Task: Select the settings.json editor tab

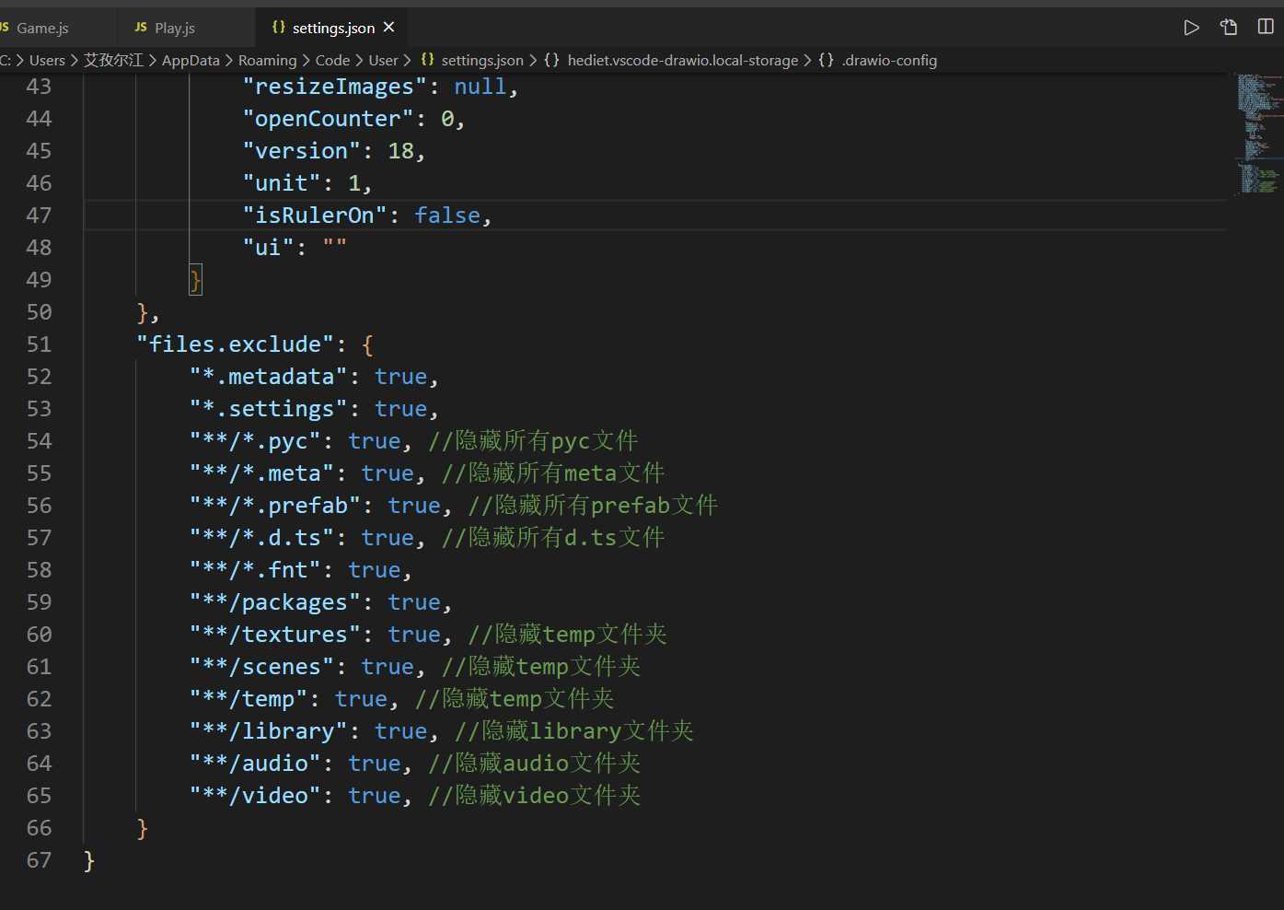Action: (x=332, y=28)
